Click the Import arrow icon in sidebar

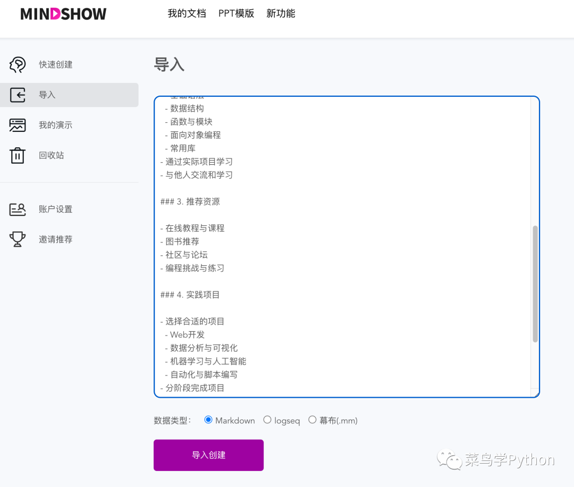pyautogui.click(x=17, y=95)
